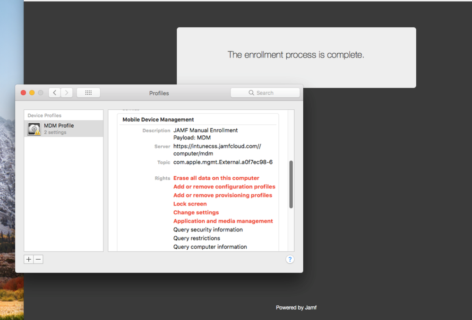Click the intunecss.jamfcloud.com server URL
This screenshot has height=320, width=472.
217,150
